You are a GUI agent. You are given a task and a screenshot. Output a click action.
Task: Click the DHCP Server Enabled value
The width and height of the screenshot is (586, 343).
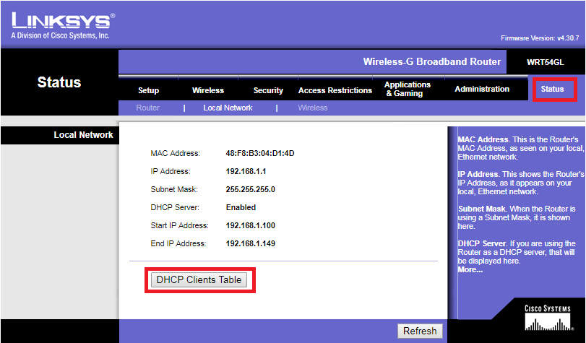[x=241, y=207]
